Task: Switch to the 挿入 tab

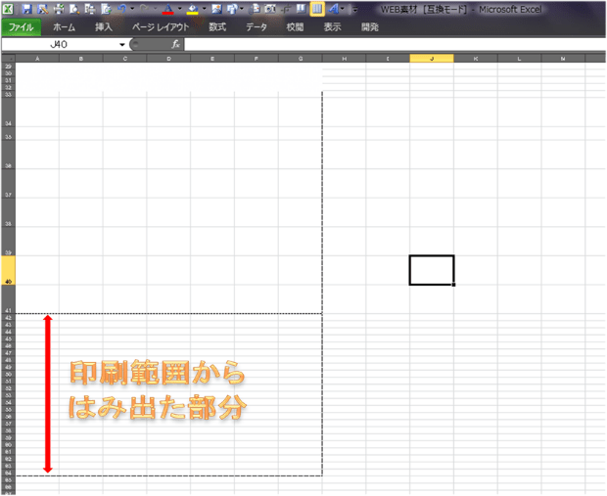Action: click(x=104, y=27)
